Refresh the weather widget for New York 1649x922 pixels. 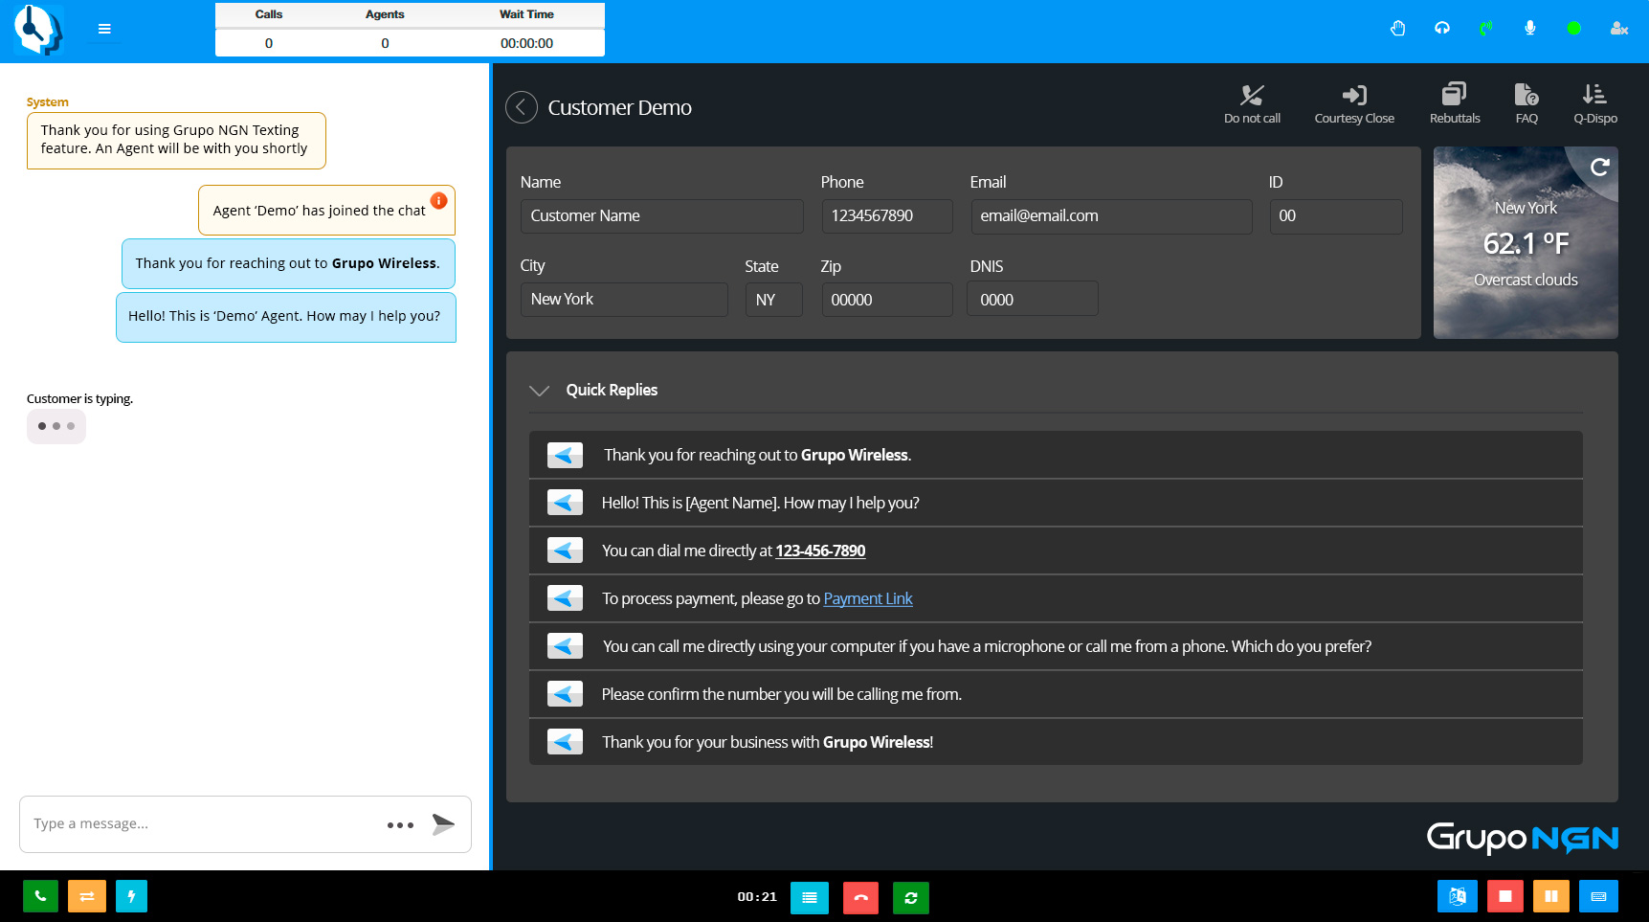[x=1600, y=167]
